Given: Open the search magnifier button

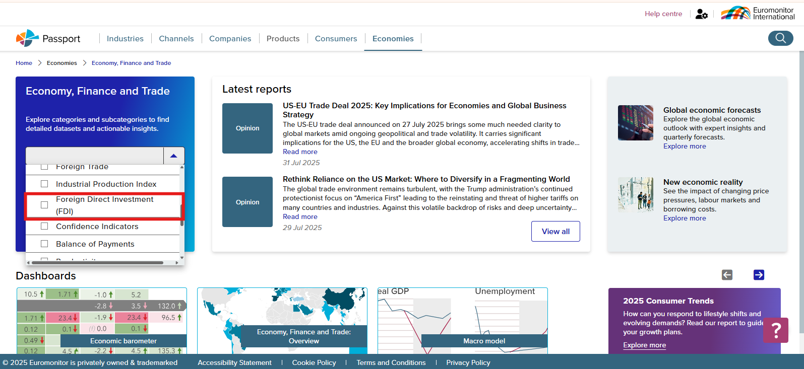Looking at the screenshot, I should pyautogui.click(x=780, y=38).
